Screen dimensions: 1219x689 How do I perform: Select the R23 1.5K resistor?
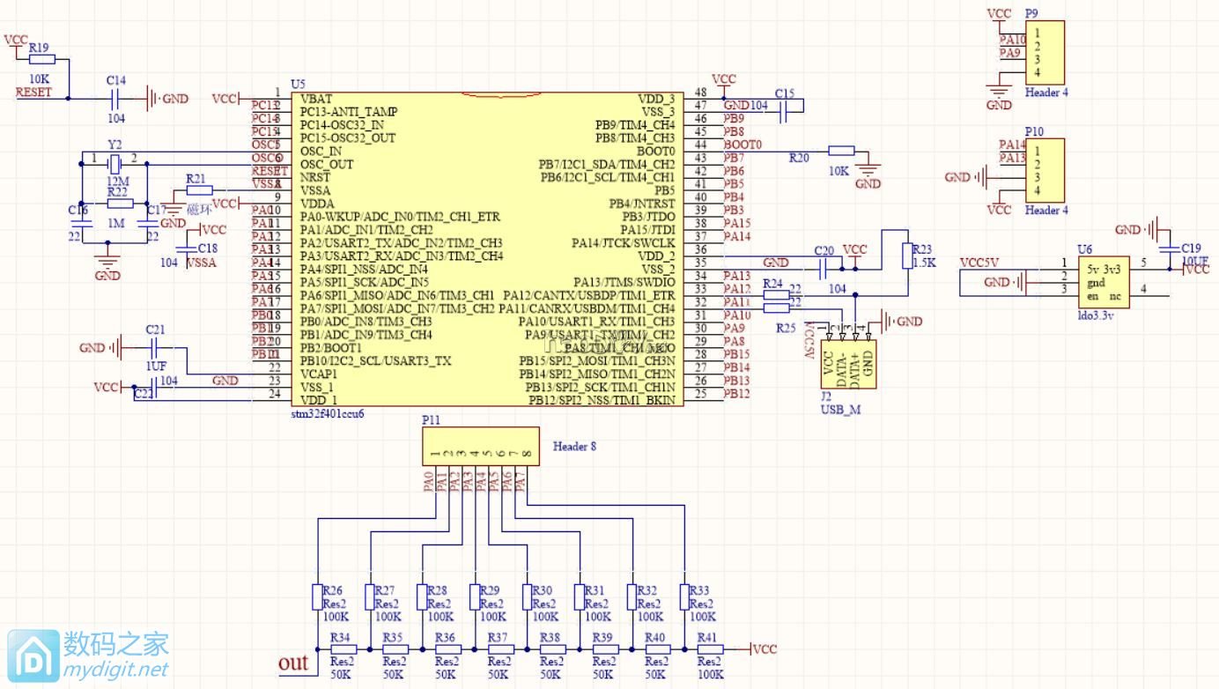(x=907, y=256)
